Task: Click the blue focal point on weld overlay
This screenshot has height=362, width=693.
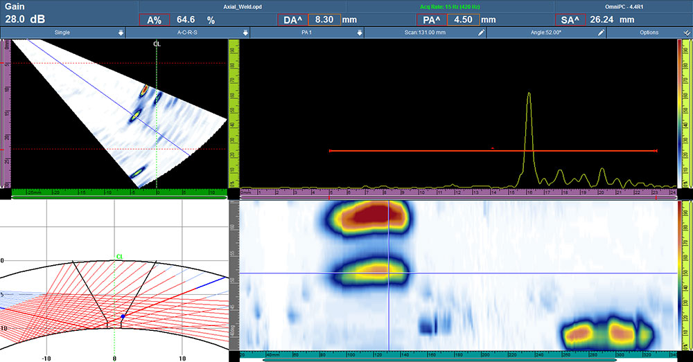Action: click(x=123, y=316)
